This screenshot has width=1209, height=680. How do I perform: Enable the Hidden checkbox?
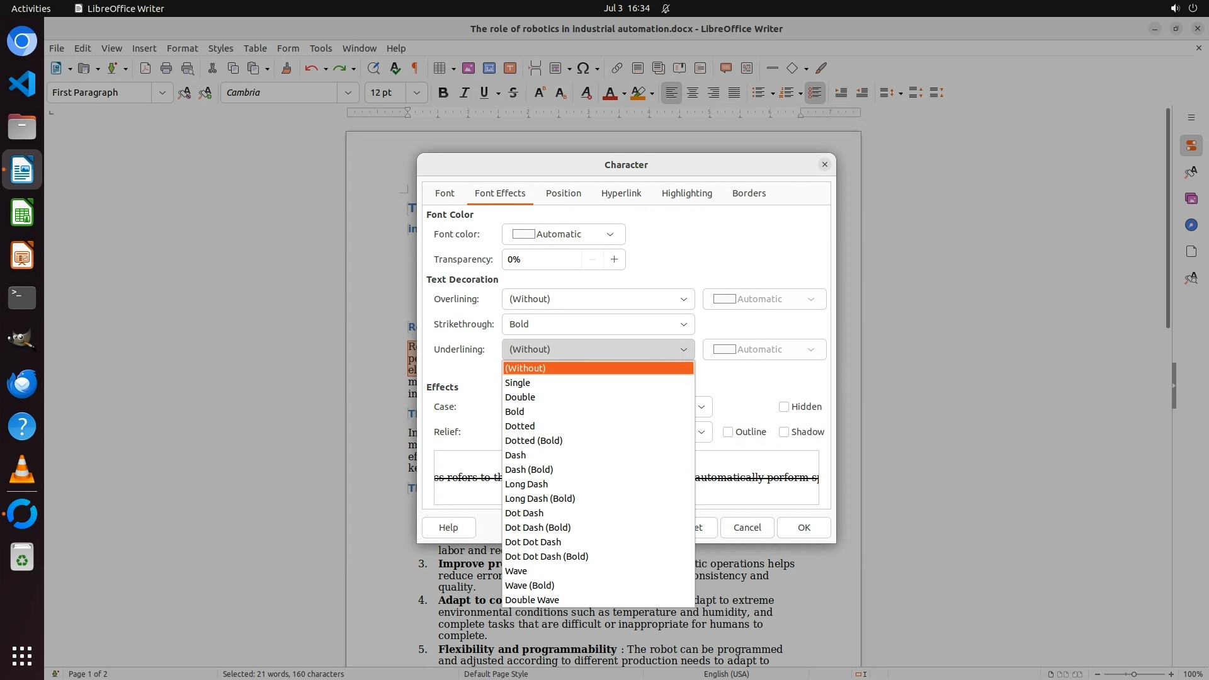coord(784,407)
